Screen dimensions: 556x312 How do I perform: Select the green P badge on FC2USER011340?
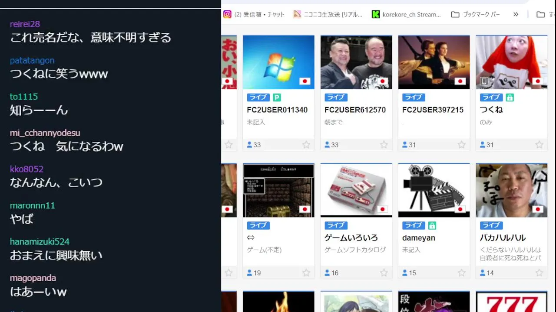(x=277, y=97)
